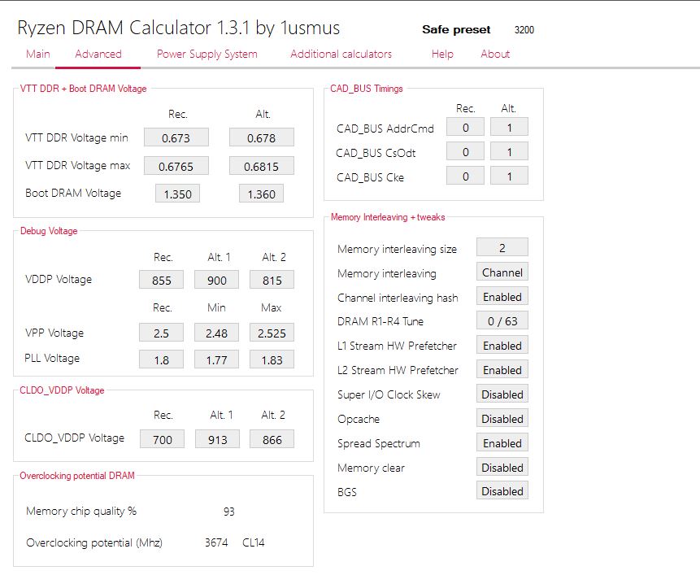Click VTT DDR Voltage max Alt. value 0.6815

tap(262, 166)
